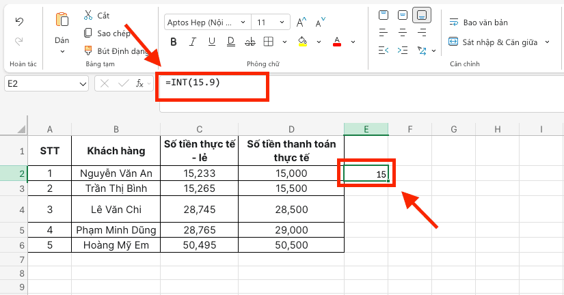This screenshot has height=295, width=564.
Task: Click the Redo arrow icon
Action: (19, 41)
